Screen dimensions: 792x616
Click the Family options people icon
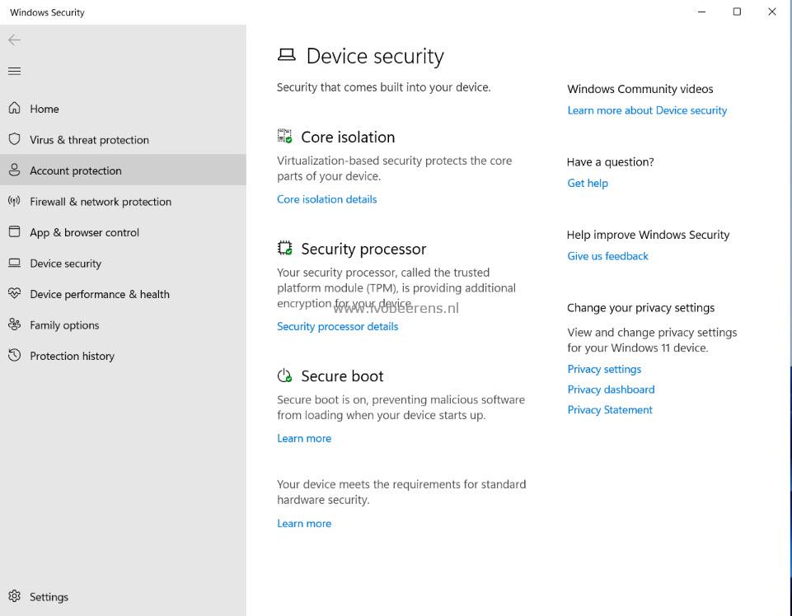point(14,324)
